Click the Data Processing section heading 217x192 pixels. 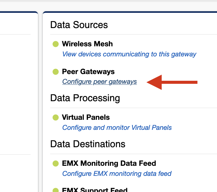(x=85, y=98)
